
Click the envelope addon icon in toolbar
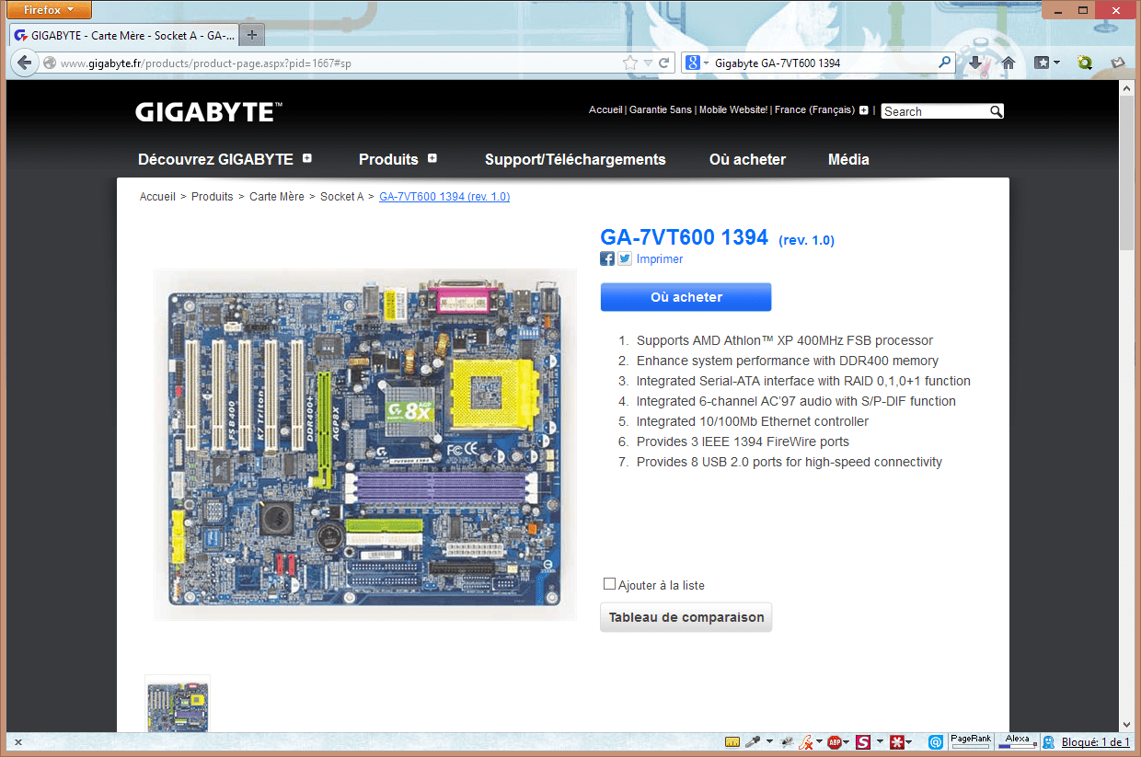[x=1118, y=63]
